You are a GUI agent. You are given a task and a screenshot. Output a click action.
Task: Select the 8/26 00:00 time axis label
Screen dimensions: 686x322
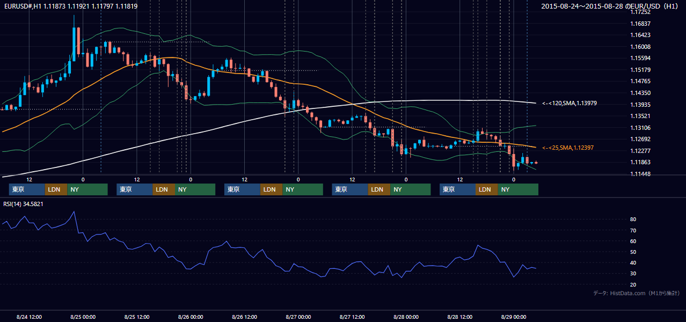pyautogui.click(x=191, y=317)
